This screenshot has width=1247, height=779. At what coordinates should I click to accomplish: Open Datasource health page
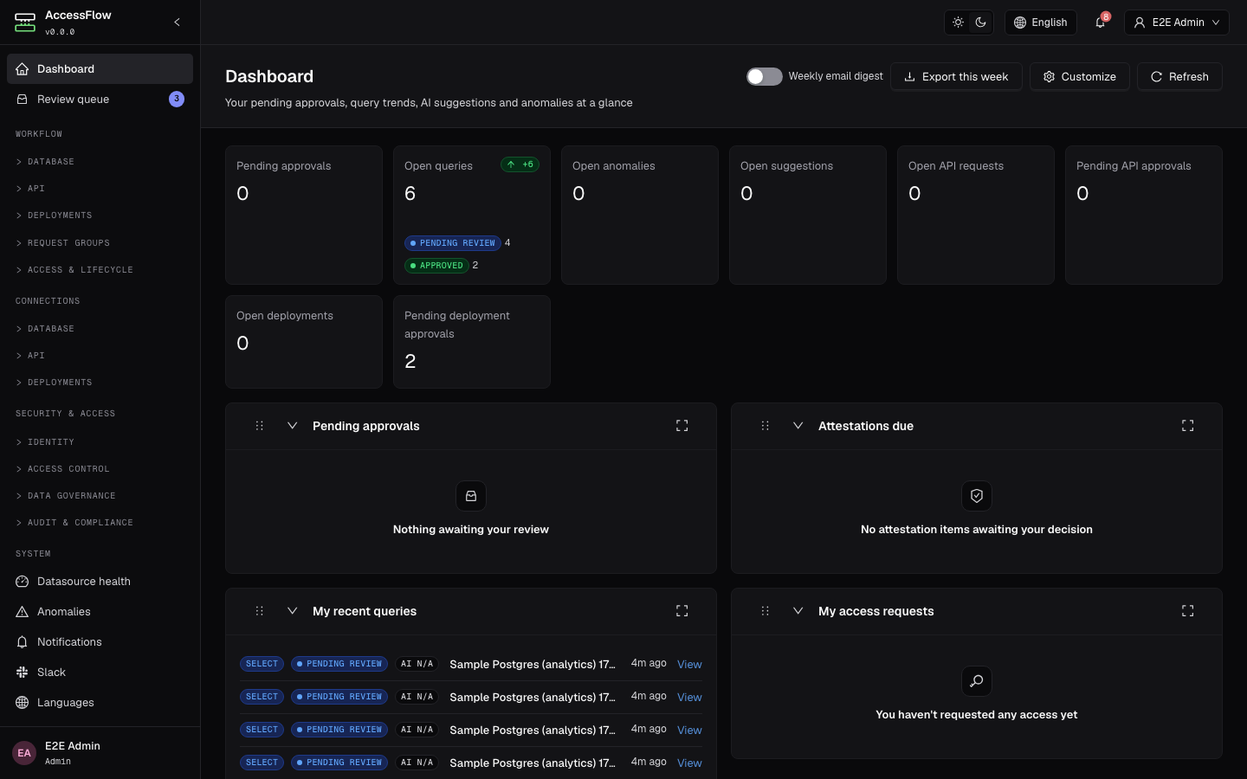pos(100,582)
